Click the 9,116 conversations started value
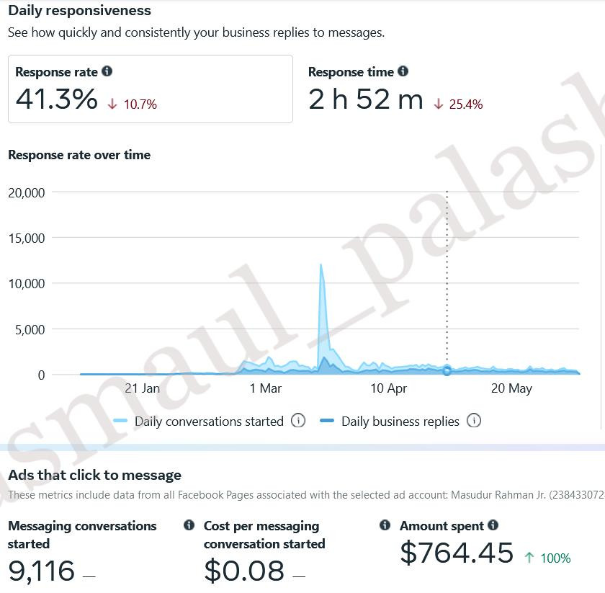 (x=41, y=571)
